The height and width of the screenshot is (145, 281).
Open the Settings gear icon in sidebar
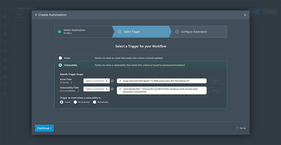pyautogui.click(x=5, y=93)
